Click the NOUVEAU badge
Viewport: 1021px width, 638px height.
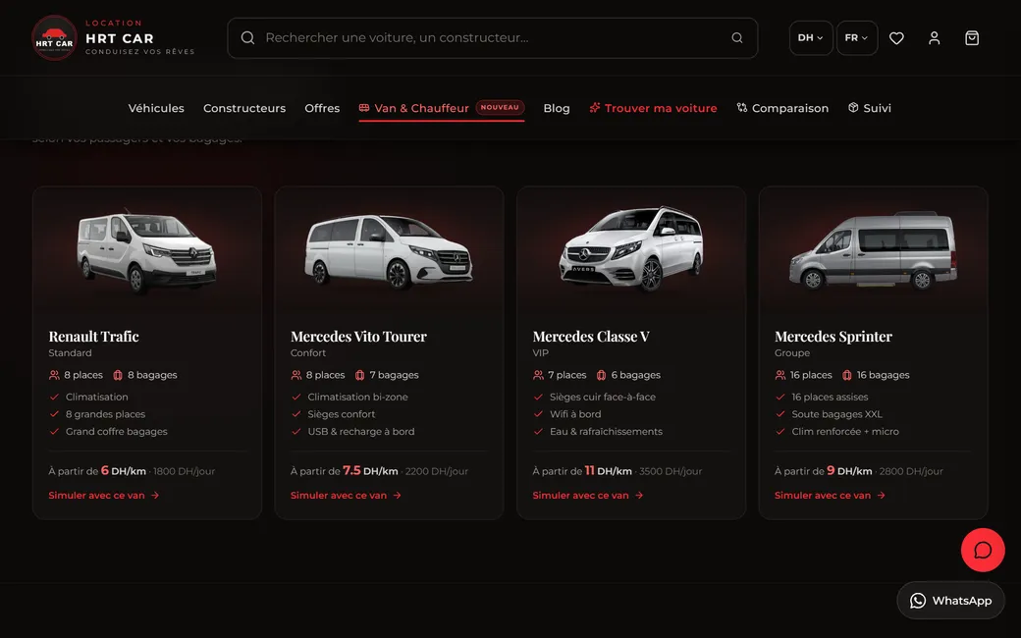500,107
